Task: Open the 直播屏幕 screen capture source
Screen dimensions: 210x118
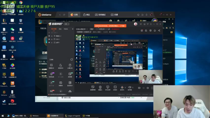Action: (x=93, y=88)
